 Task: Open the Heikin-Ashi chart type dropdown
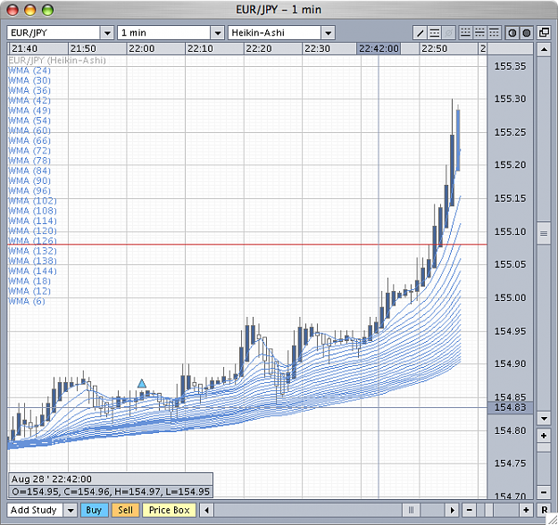pos(329,33)
